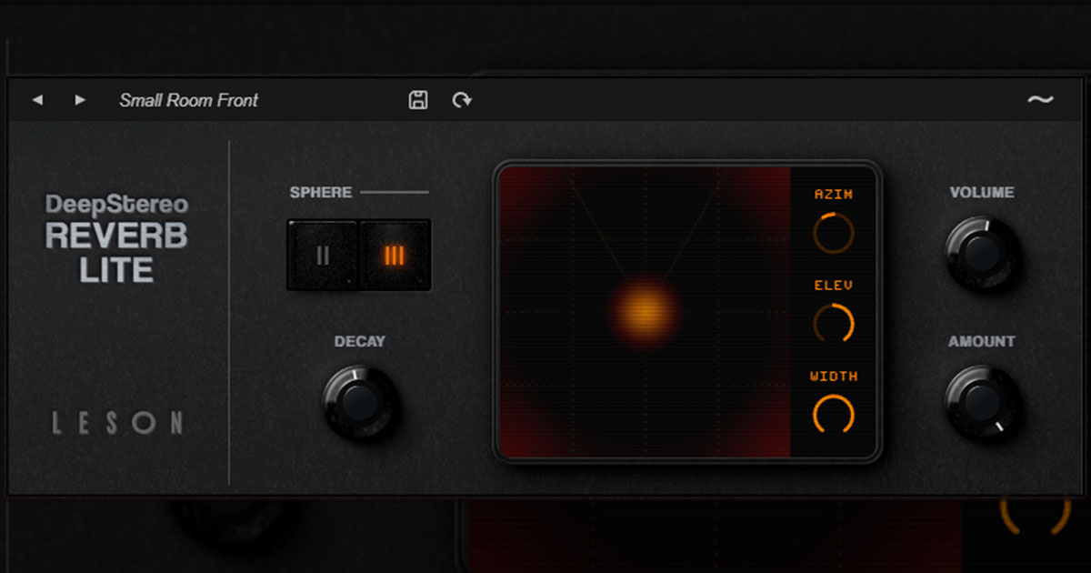Click the DeepStereo REVERB LITE title
The image size is (1091, 573).
pyautogui.click(x=116, y=237)
